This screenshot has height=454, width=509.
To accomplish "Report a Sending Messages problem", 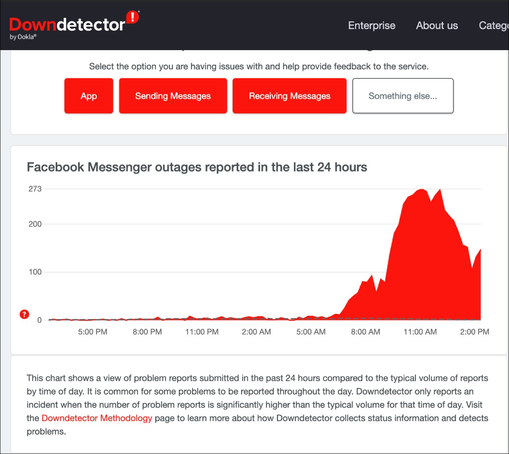I will point(173,95).
